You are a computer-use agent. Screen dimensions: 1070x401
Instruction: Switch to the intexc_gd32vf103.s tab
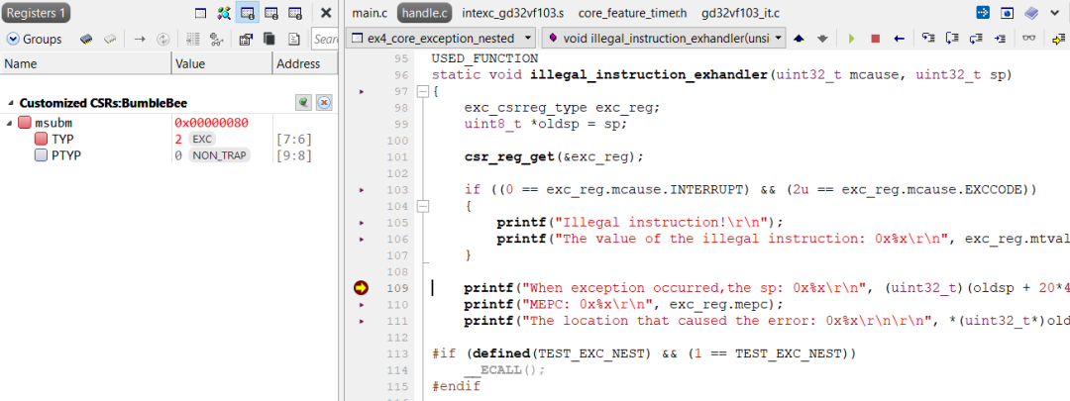[x=513, y=13]
